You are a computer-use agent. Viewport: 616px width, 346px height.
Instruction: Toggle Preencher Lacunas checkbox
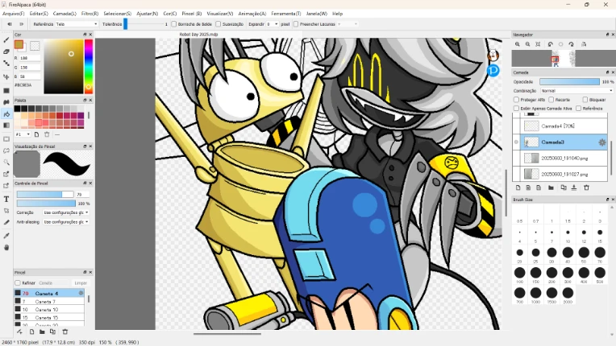click(296, 24)
